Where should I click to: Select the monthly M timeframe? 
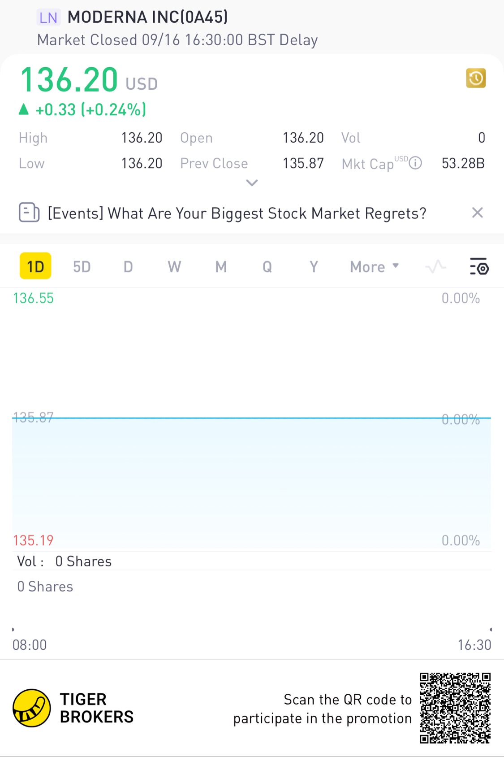click(x=221, y=267)
